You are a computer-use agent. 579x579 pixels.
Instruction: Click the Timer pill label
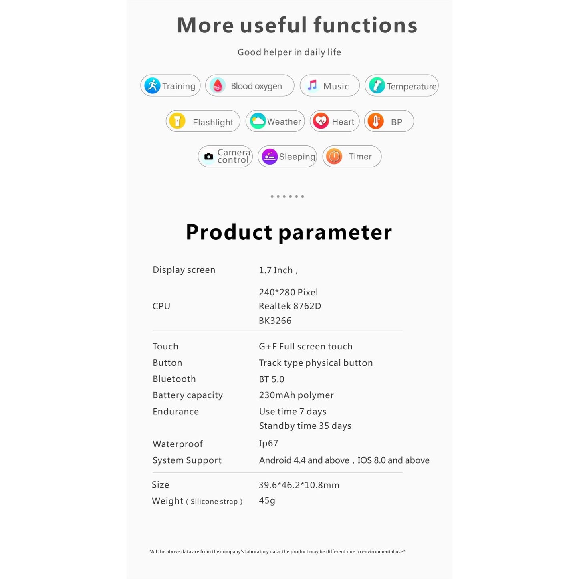coord(360,157)
